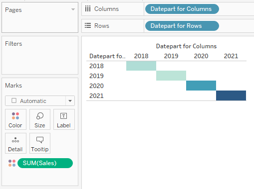Click the 2019 row header
This screenshot has height=189, width=254.
tap(96, 76)
